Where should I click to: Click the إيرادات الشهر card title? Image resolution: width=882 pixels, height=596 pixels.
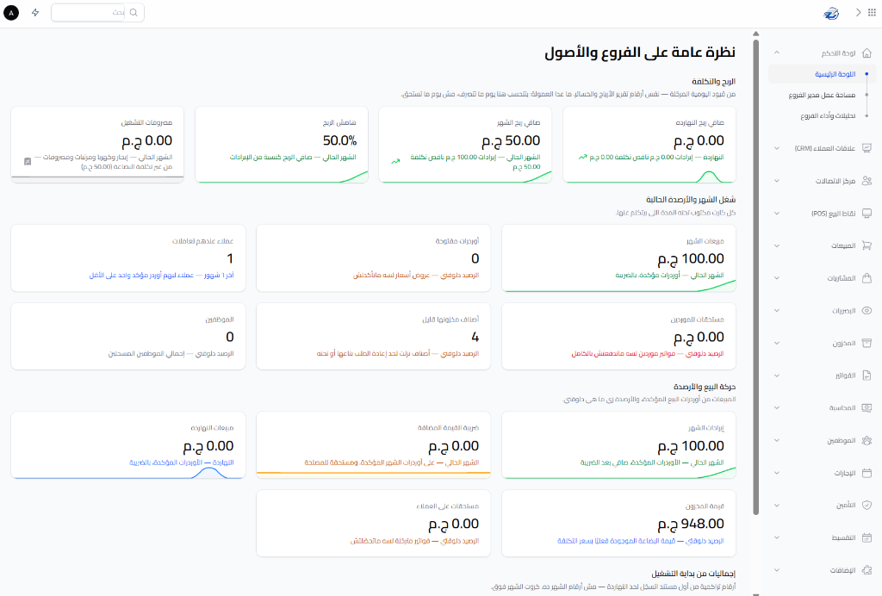click(706, 428)
